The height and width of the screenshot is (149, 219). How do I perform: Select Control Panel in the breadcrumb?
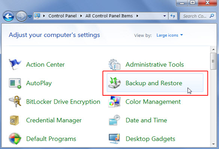pos(63,16)
